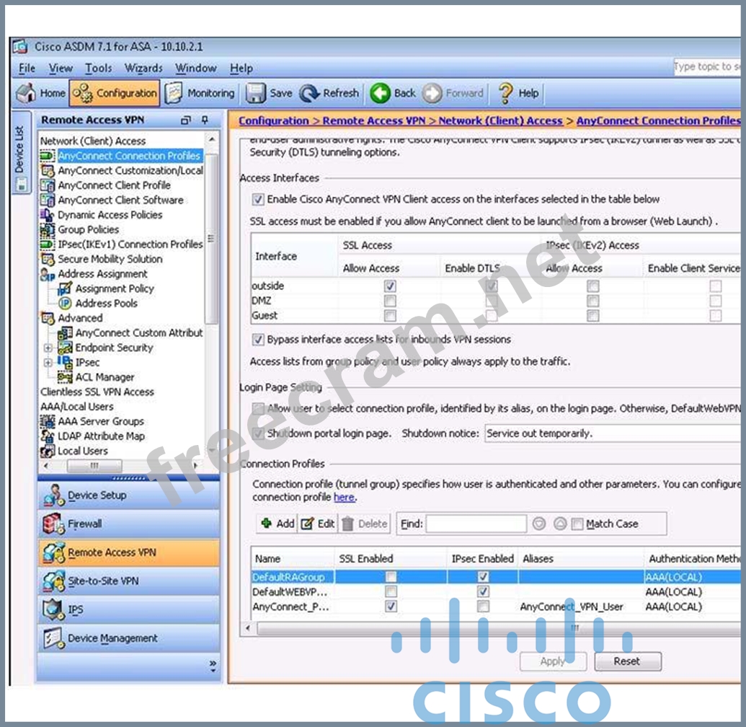Toggle Bypass interface access lists checkbox
The width and height of the screenshot is (746, 727).
coord(258,339)
